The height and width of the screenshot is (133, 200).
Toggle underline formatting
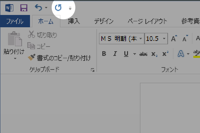[126, 54]
